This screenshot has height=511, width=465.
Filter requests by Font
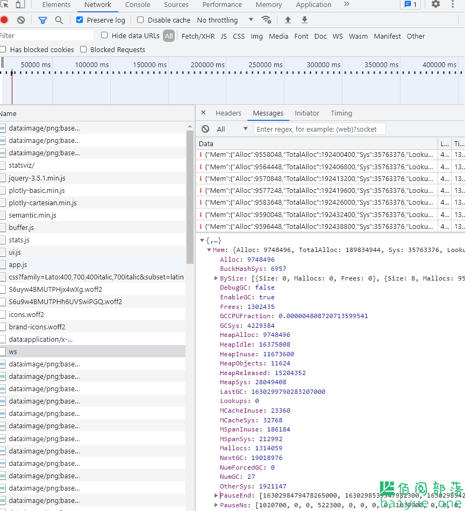tap(301, 36)
